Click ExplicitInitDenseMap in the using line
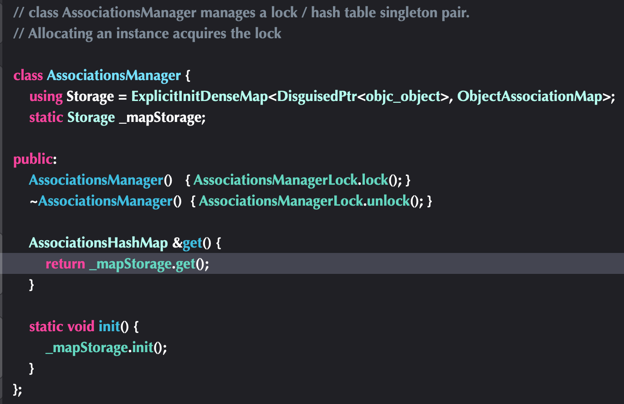This screenshot has width=624, height=404. [199, 96]
